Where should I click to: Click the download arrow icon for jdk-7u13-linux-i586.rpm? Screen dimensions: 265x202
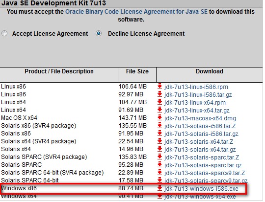click(159, 86)
